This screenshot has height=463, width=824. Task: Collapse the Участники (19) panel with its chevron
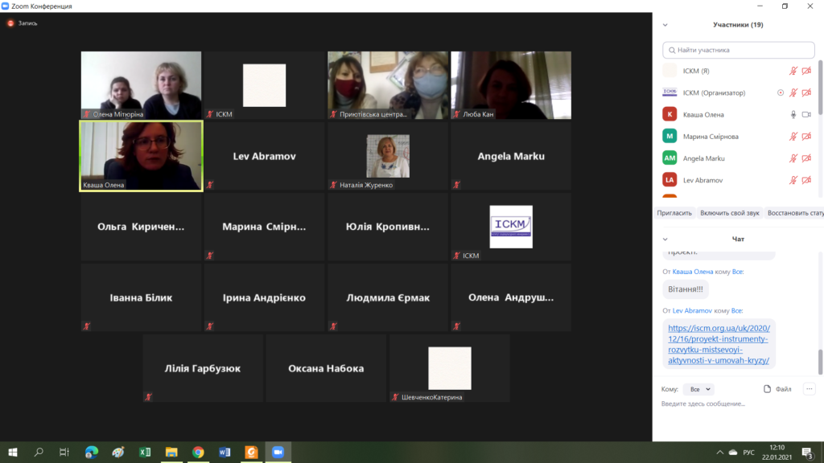(x=665, y=25)
